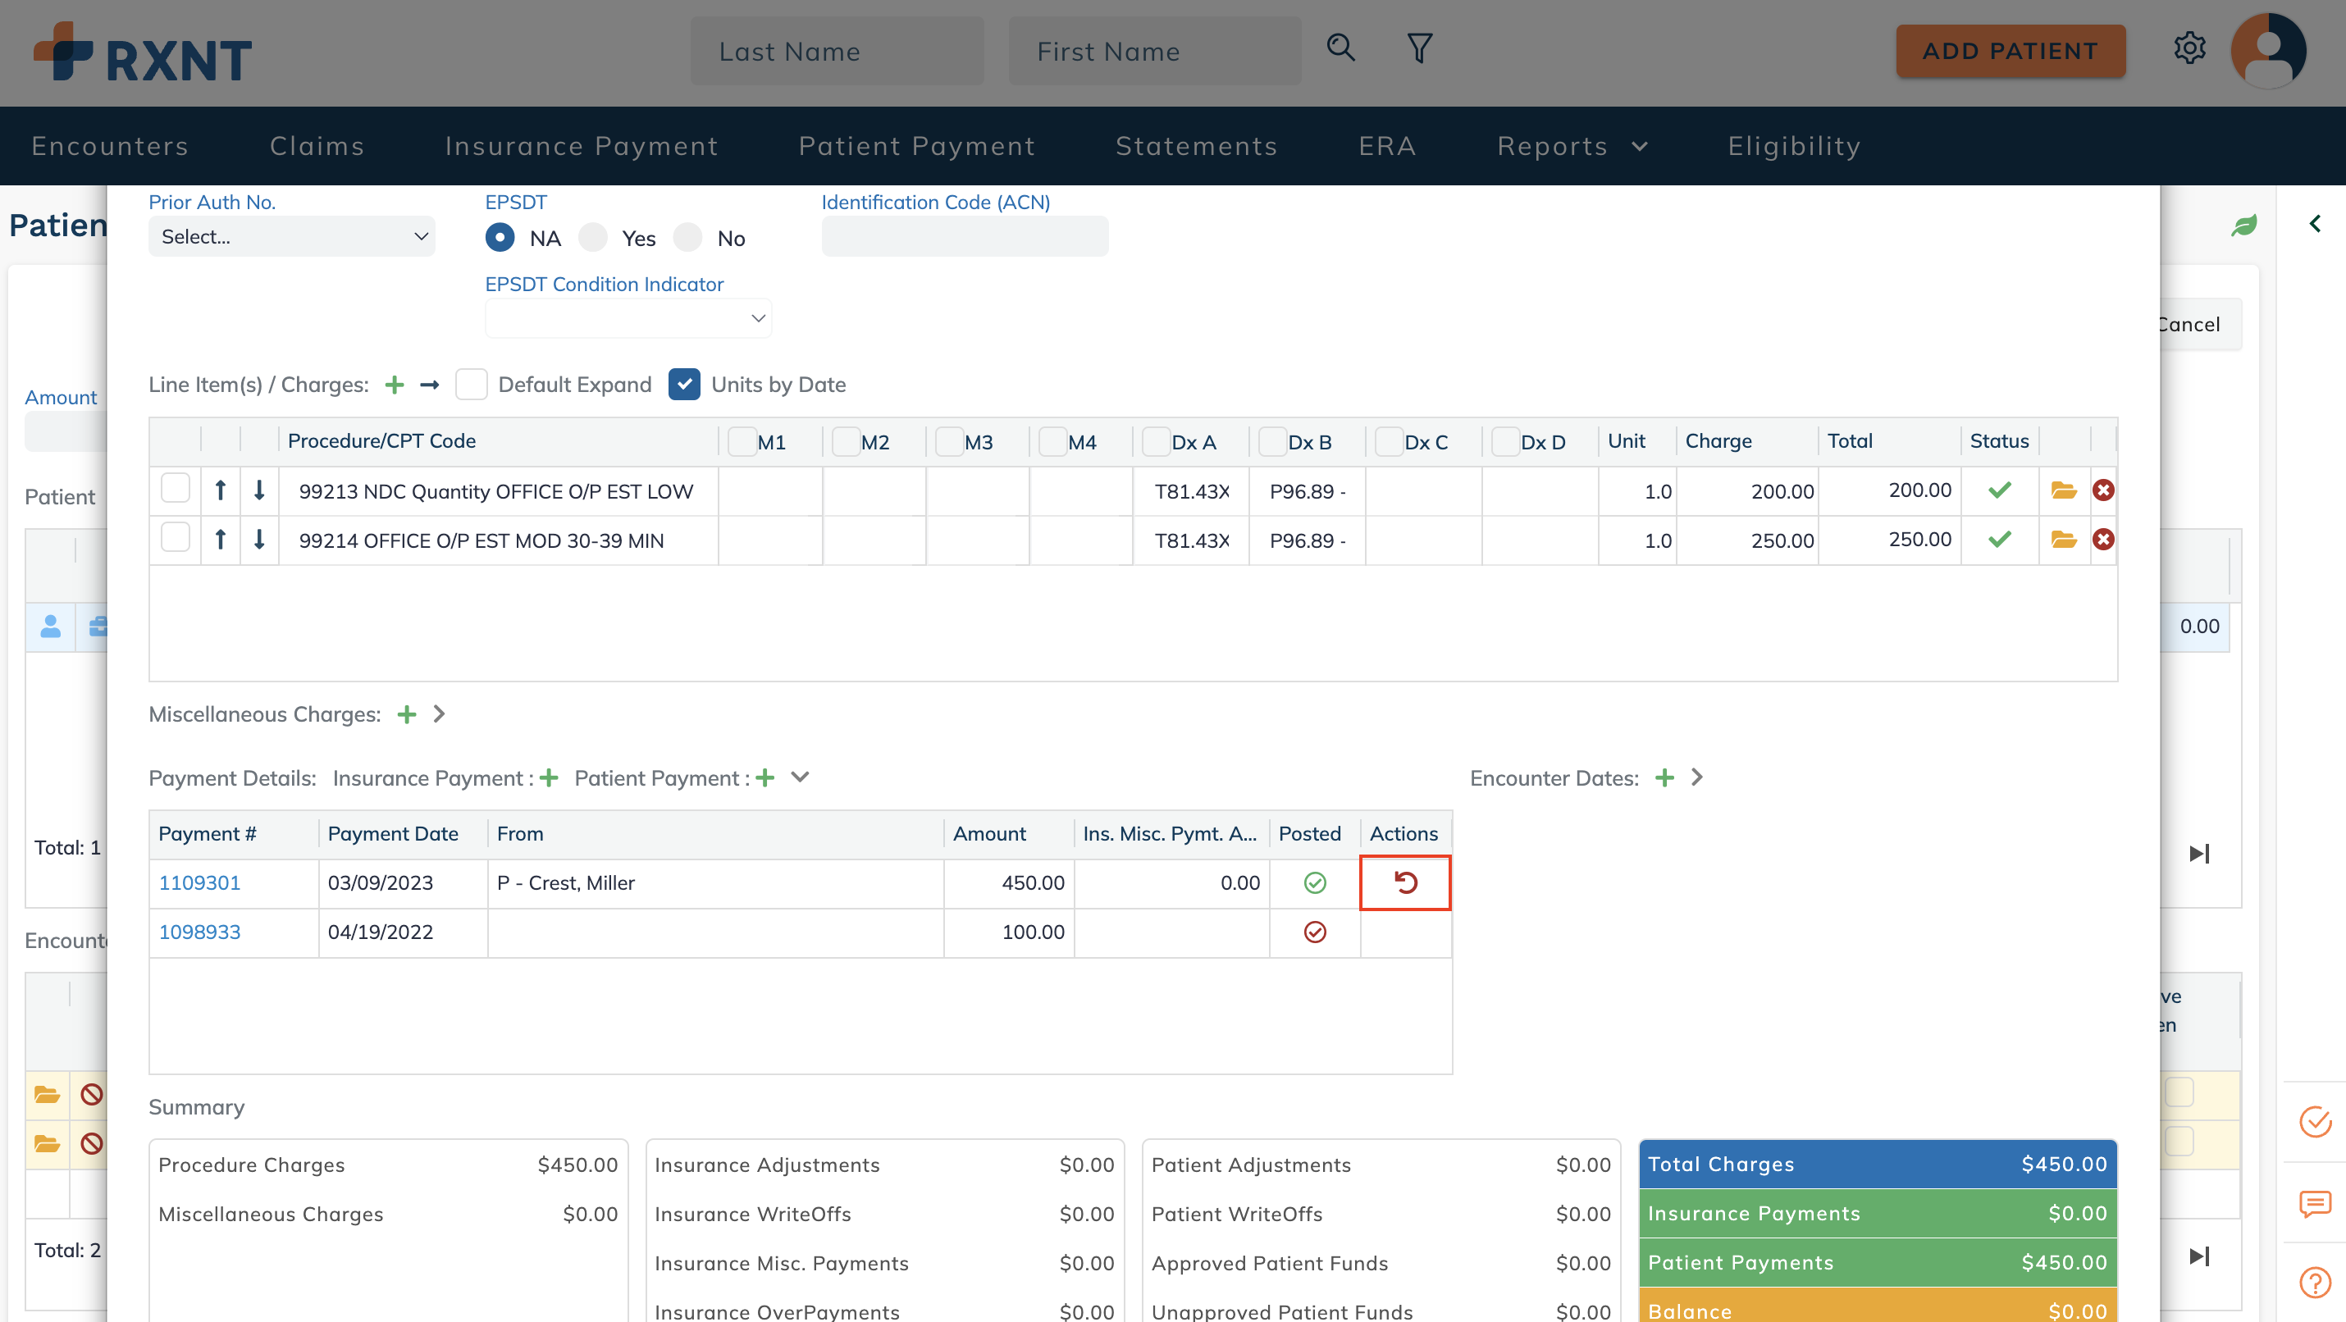Add an encounter date

click(1665, 778)
